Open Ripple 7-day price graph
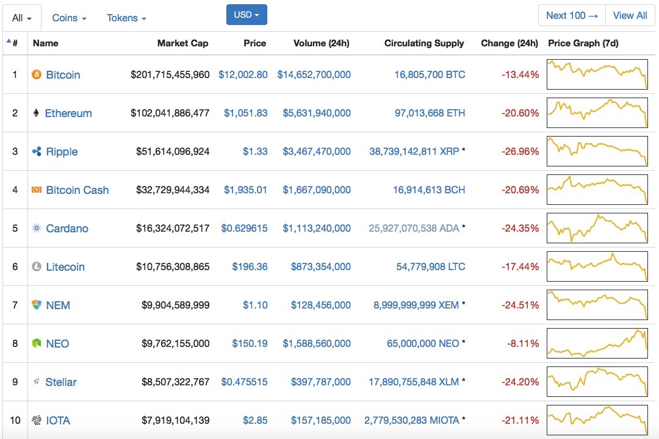This screenshot has height=439, width=659. point(597,151)
